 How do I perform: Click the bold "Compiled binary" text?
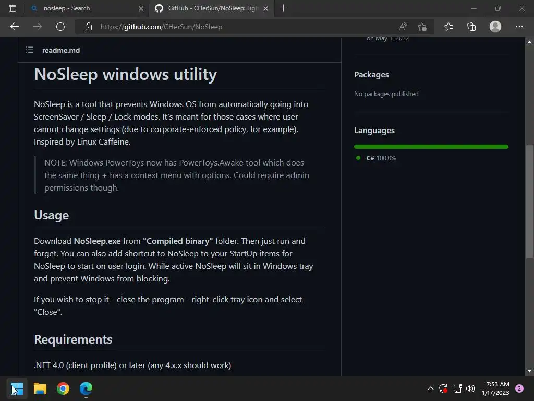(178, 241)
